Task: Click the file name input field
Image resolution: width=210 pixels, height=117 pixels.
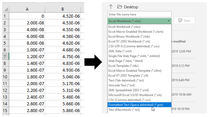Action: [139, 14]
